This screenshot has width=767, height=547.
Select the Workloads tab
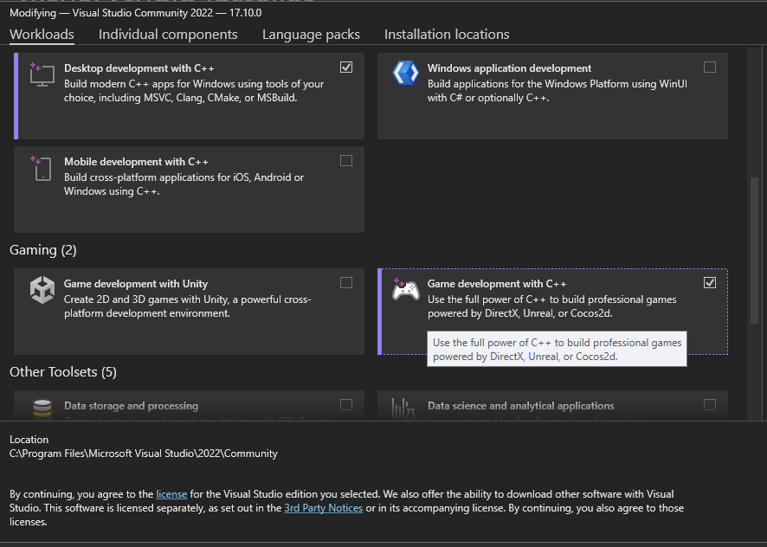[42, 35]
